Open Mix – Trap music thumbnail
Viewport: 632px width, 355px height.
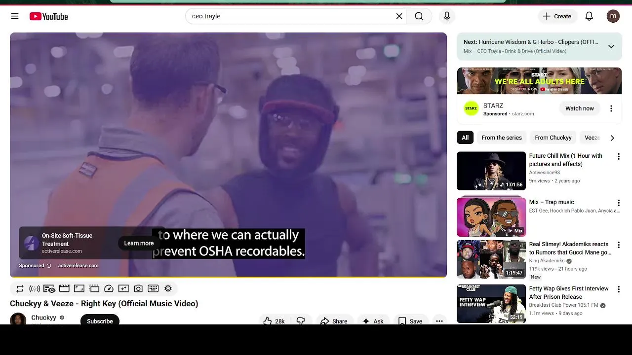(x=491, y=216)
